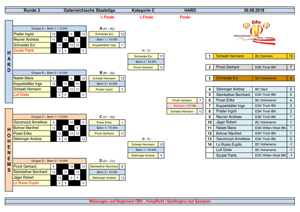Viewport: 300px width, 212px height.
Task: Click the "Bahnlos / 17:15h" final cell
Action: [185, 106]
